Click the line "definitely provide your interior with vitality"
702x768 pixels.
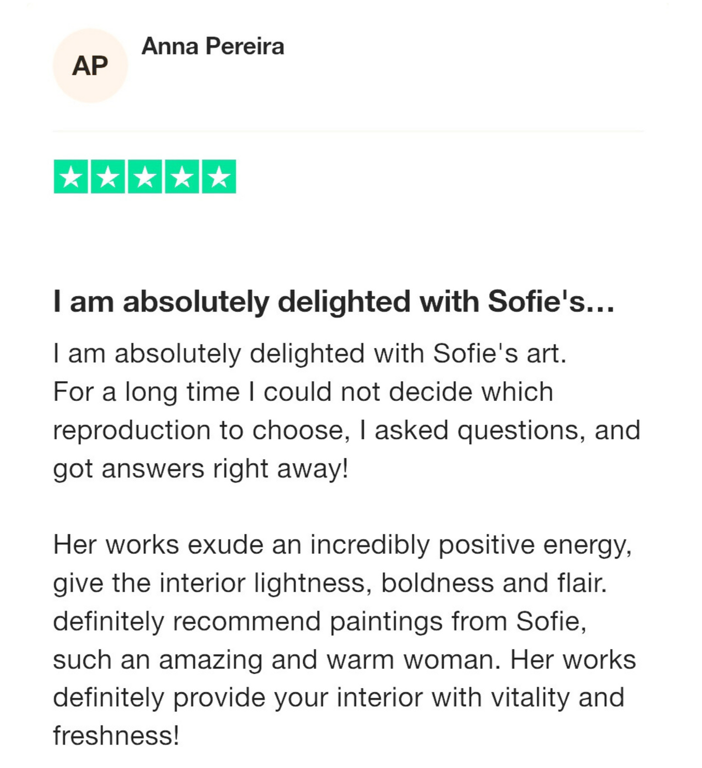pyautogui.click(x=338, y=698)
